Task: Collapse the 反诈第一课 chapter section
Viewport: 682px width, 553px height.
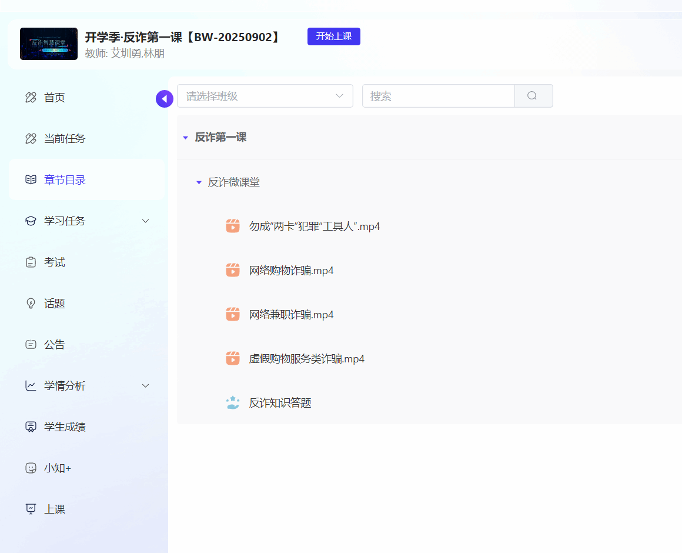Action: (186, 138)
